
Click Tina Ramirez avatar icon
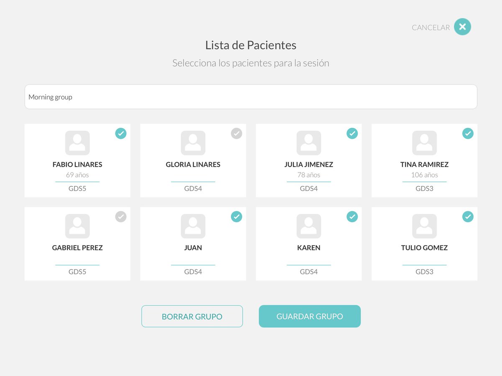pos(424,143)
